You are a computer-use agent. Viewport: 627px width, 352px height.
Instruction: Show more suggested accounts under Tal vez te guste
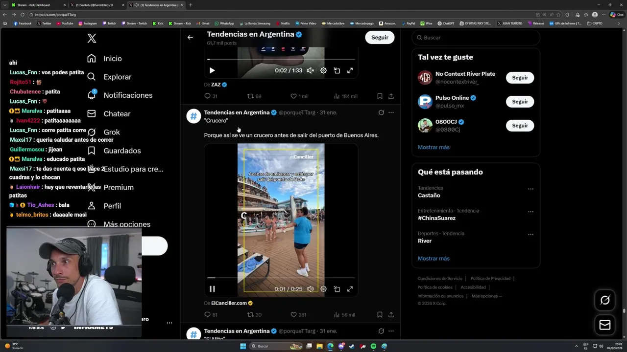coord(434,147)
